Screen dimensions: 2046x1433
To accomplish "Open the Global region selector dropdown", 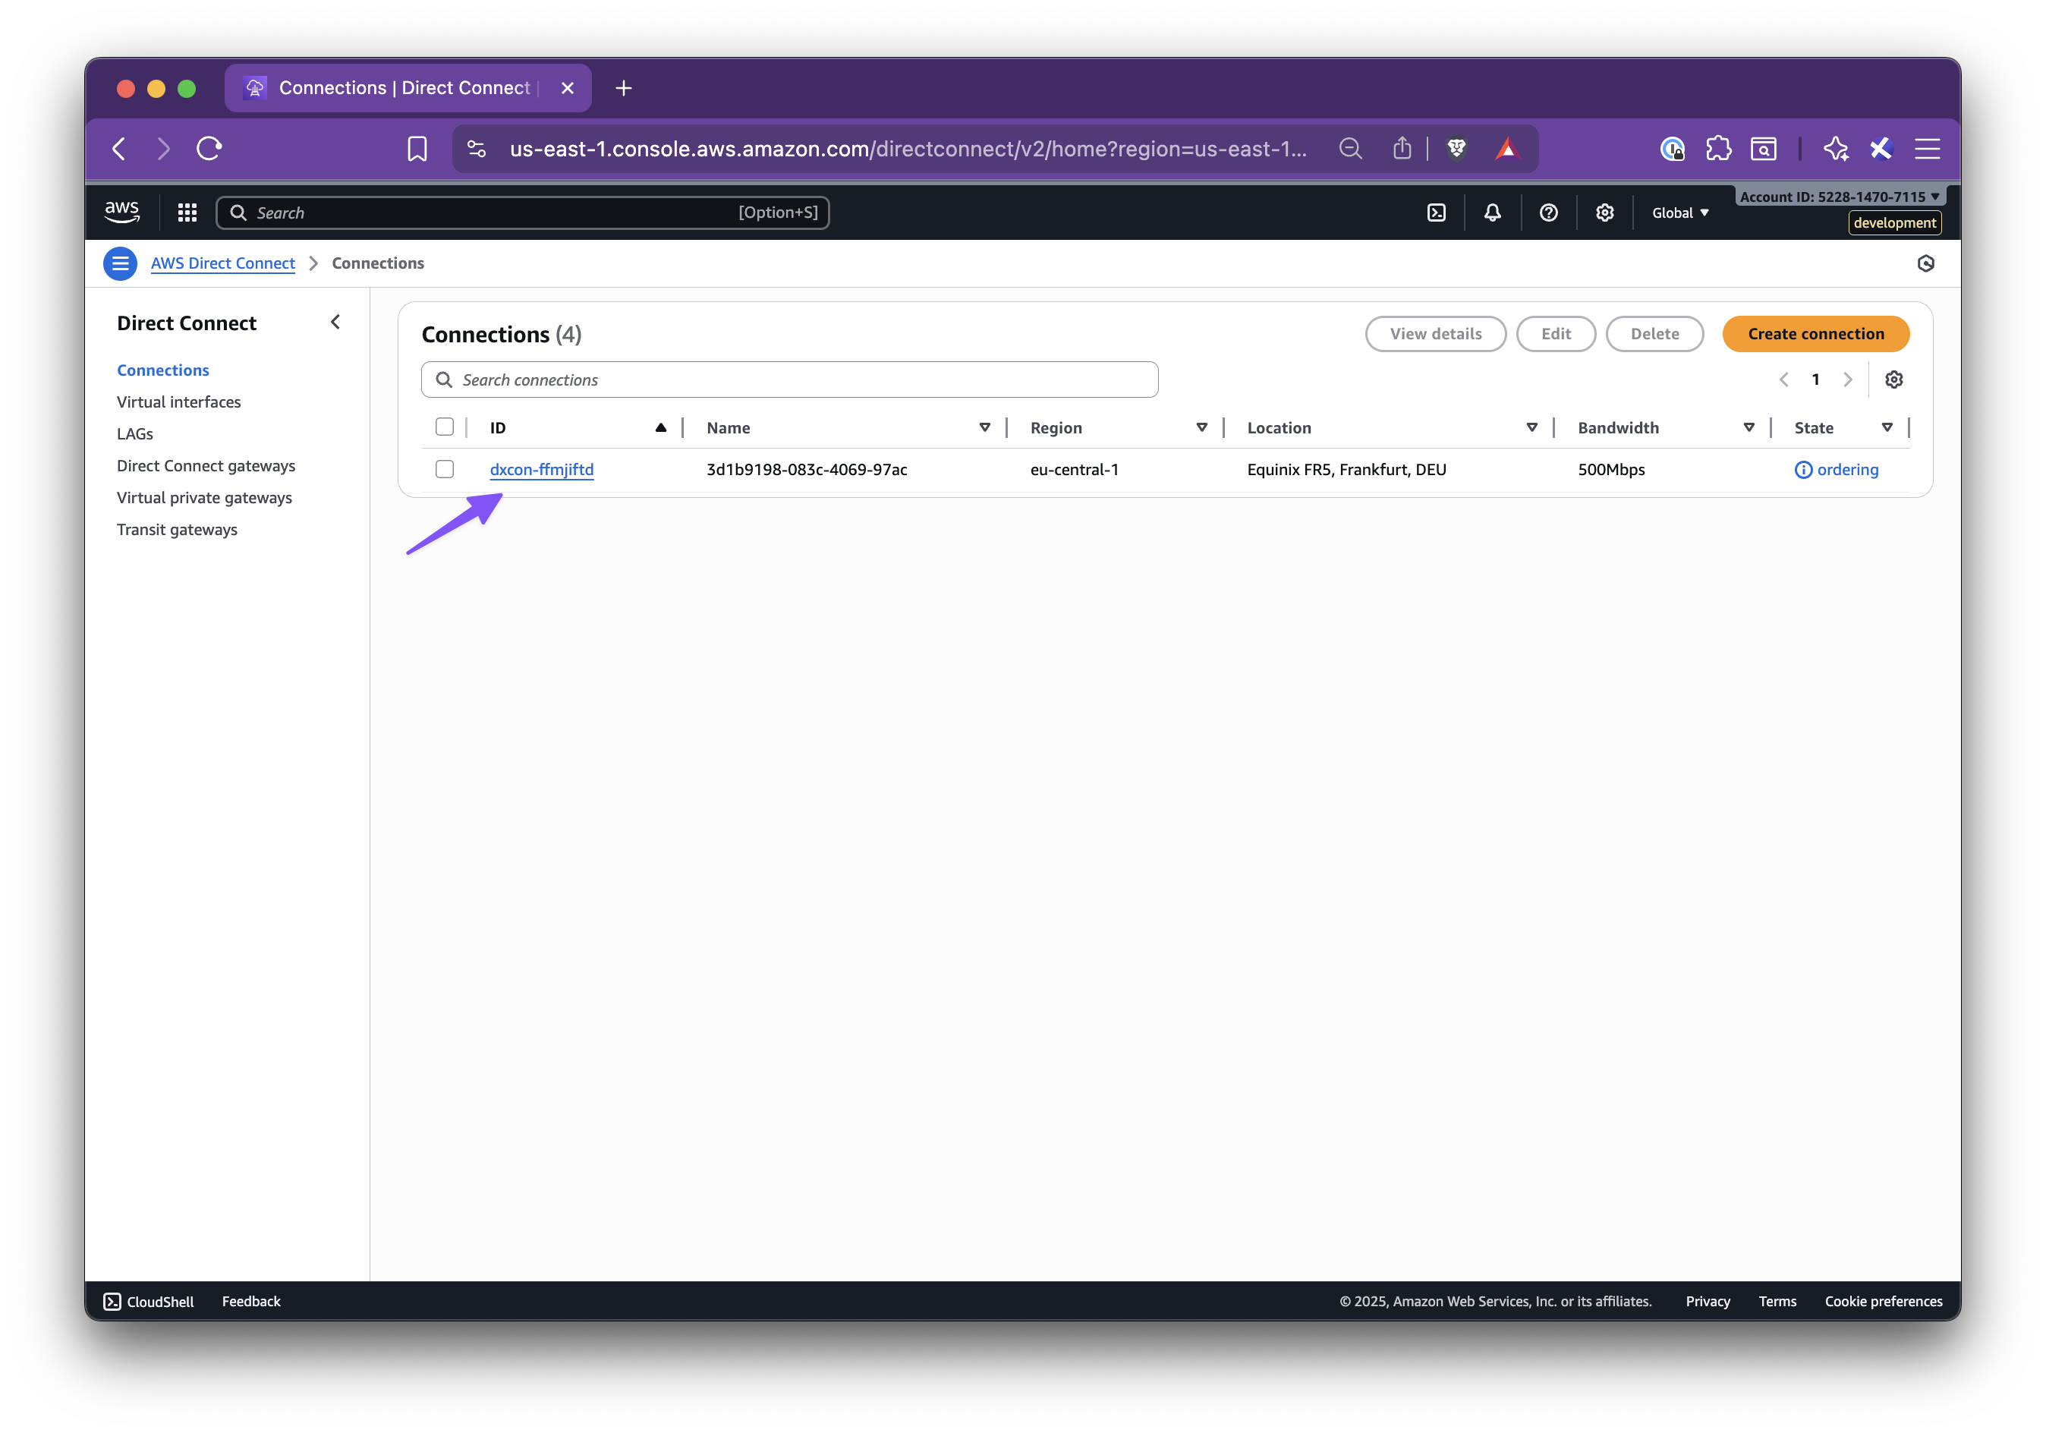I will [1679, 212].
